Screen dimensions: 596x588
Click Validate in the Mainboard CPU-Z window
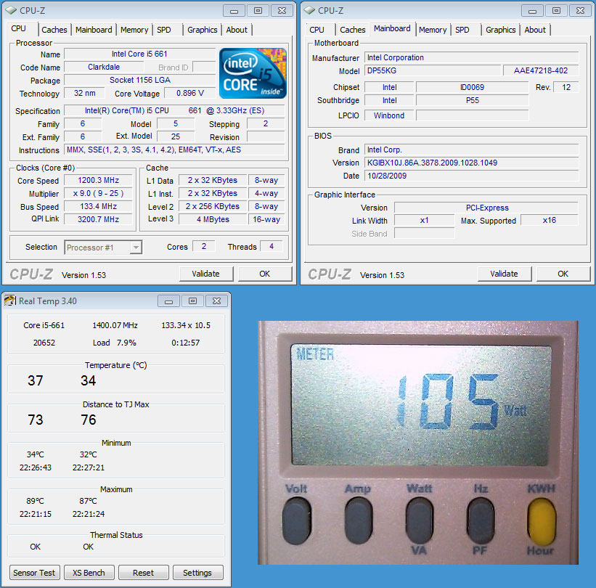click(x=505, y=274)
